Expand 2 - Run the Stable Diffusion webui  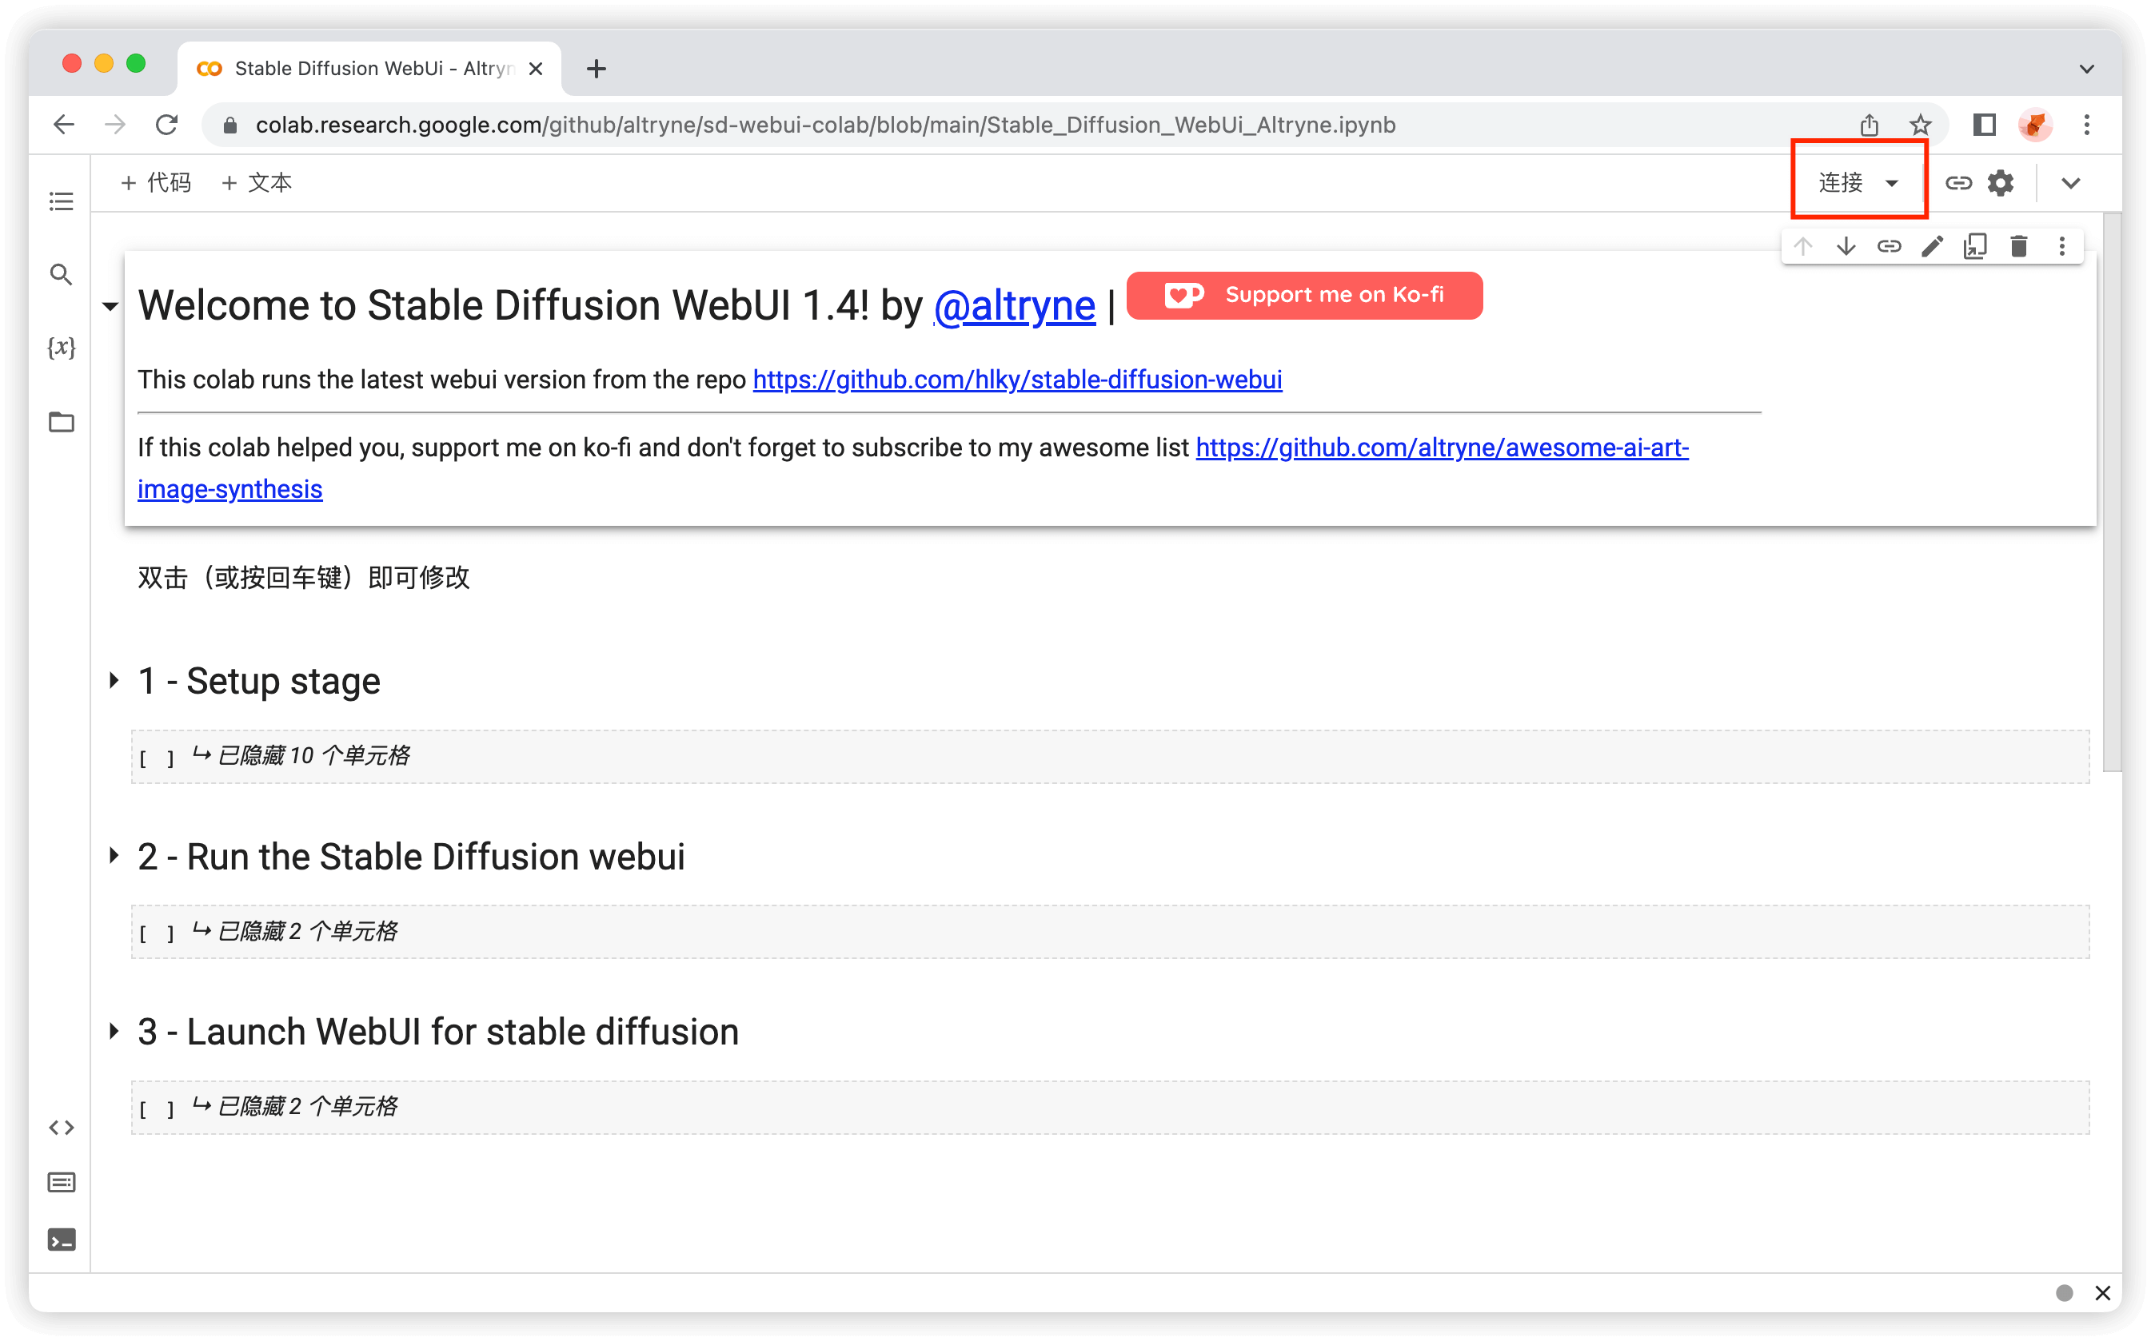[114, 856]
